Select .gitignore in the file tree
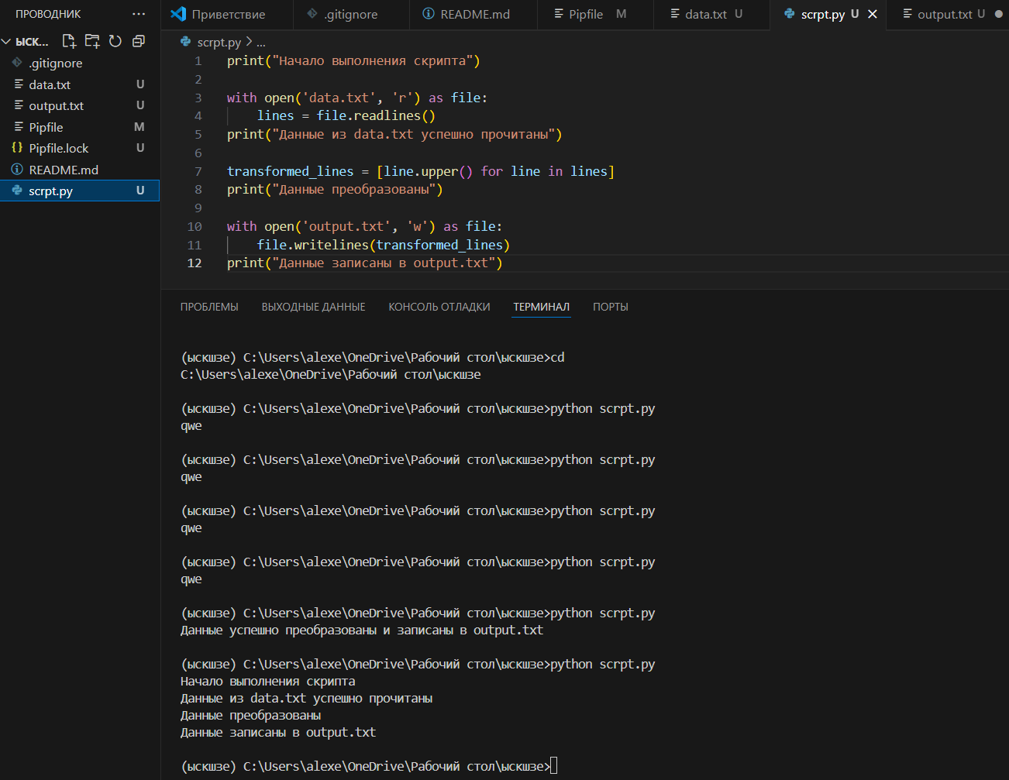The width and height of the screenshot is (1009, 780). pos(55,63)
